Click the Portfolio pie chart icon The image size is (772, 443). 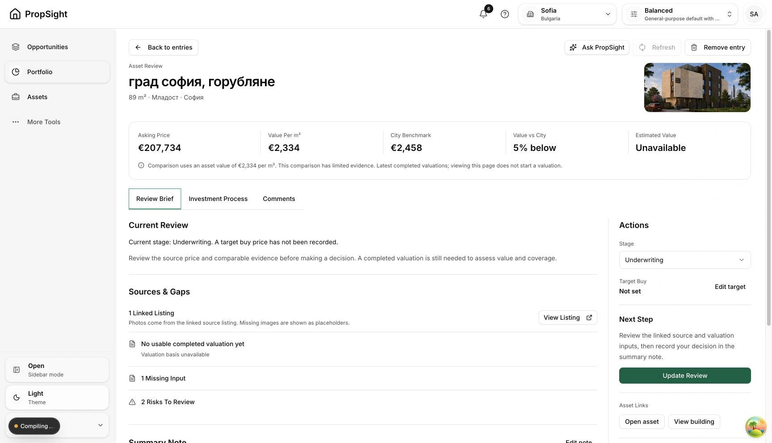click(16, 72)
